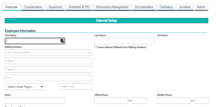216x107 pixels.
Task: Go to Schedules & PTO tab
Action: (x=79, y=7)
